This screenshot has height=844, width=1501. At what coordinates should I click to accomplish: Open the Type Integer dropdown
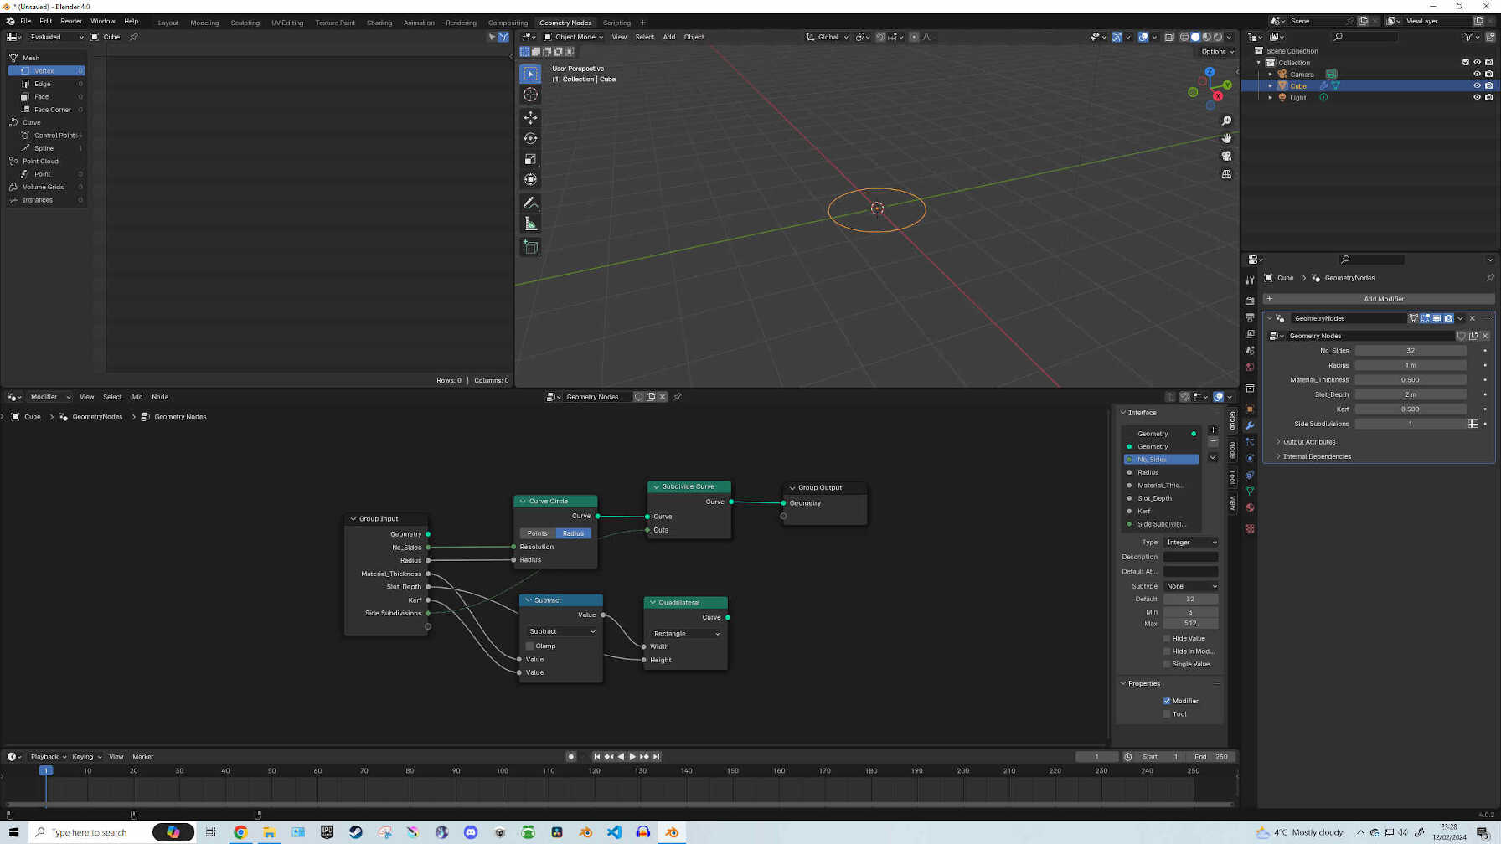pos(1191,543)
